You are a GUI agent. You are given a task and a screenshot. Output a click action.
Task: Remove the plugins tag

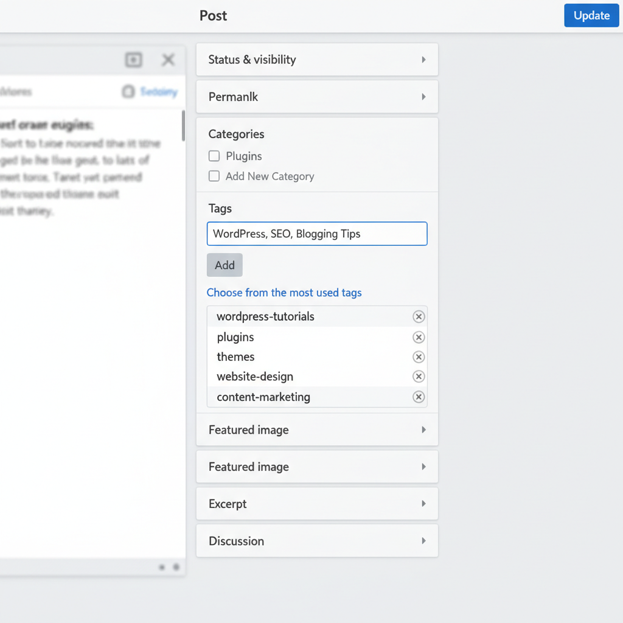419,337
